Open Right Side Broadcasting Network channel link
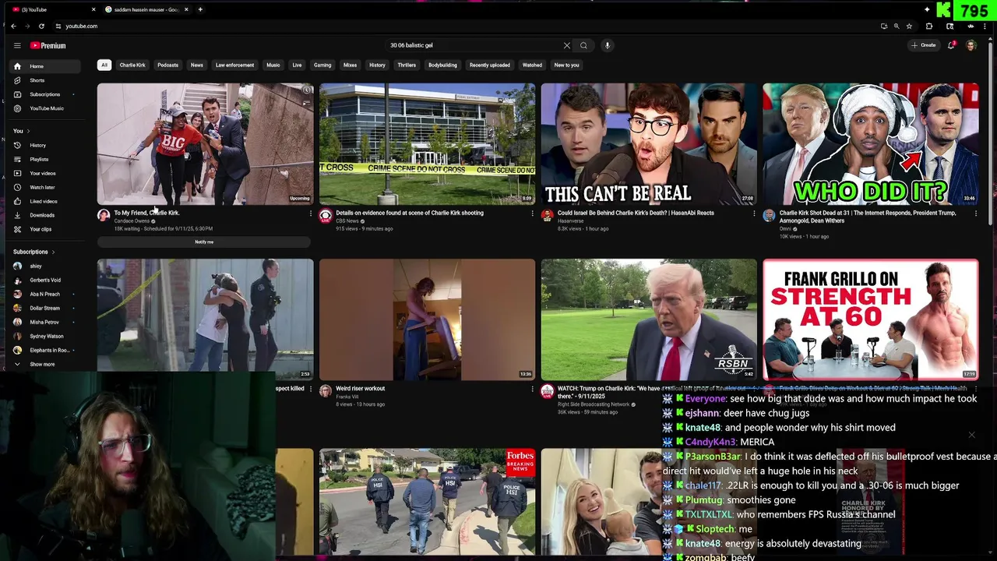 tap(594, 404)
